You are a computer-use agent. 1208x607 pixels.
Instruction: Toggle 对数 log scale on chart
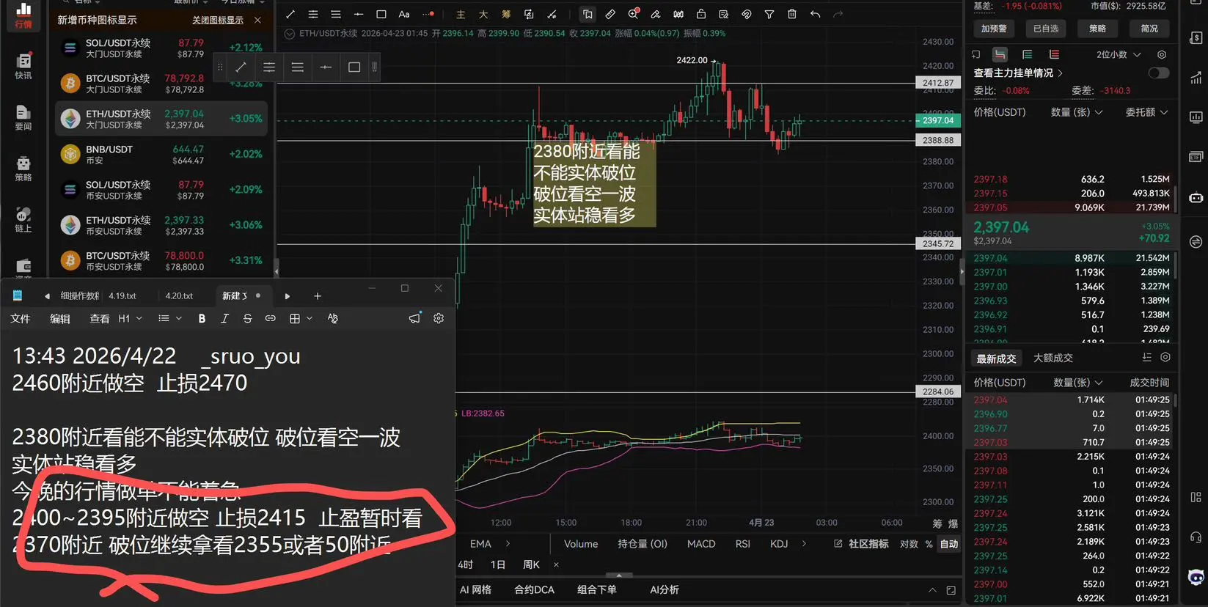coord(909,544)
